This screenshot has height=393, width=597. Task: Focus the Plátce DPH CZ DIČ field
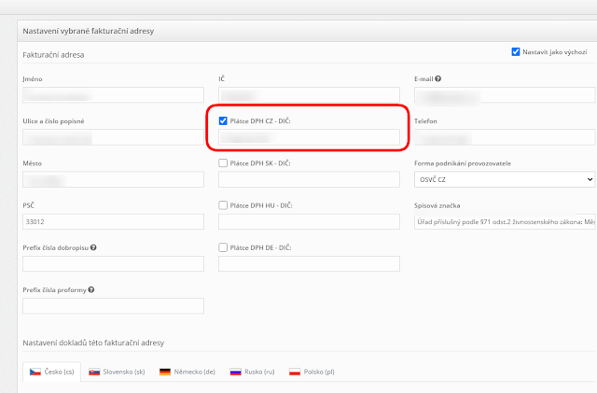[x=309, y=137]
